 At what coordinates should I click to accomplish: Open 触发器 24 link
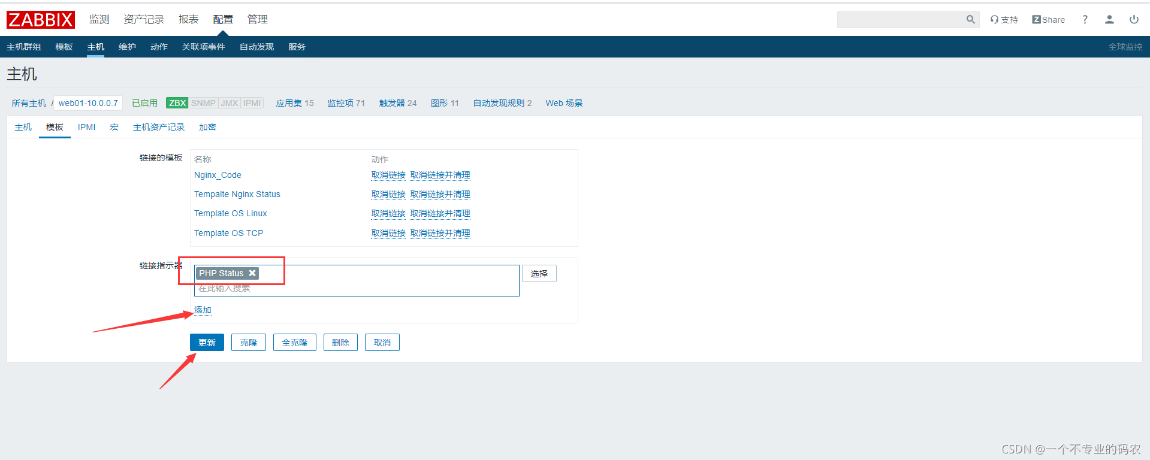point(398,103)
